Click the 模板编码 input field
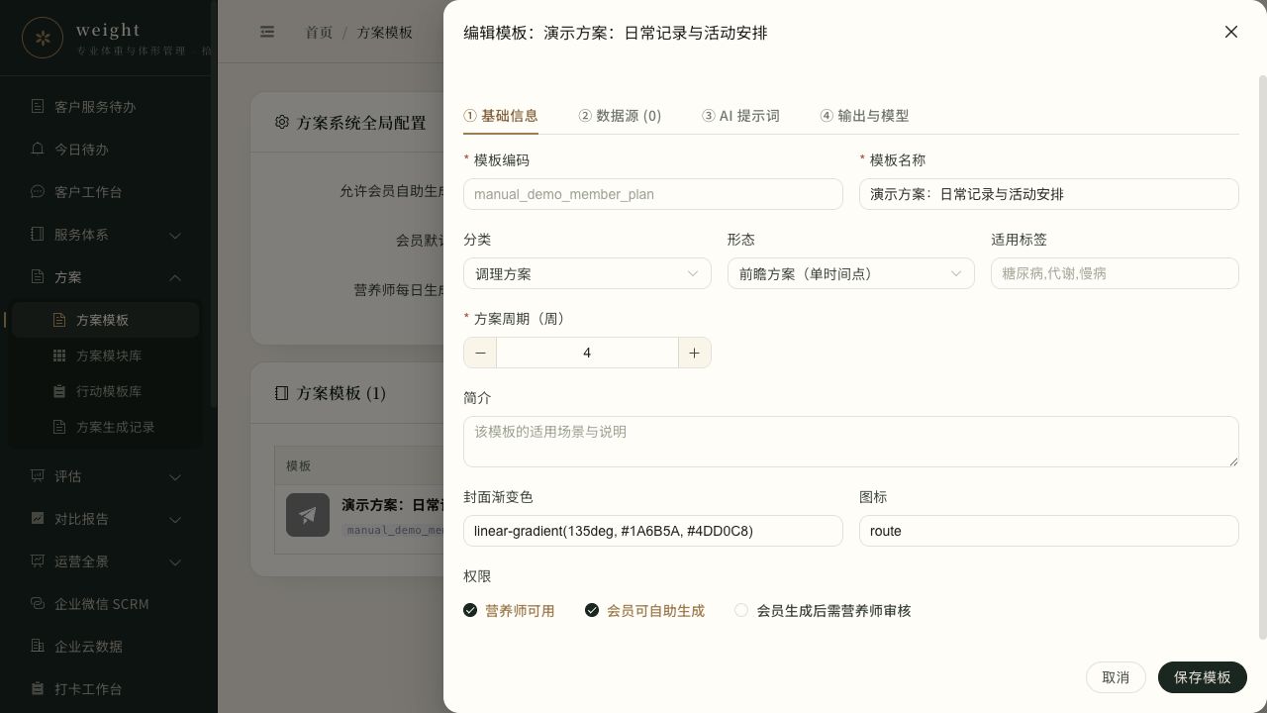Viewport: 1267px width, 713px height. 653,194
